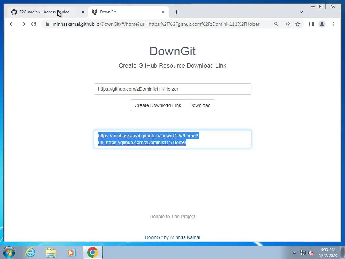This screenshot has height=259, width=345.
Task: Reload the DownGit page
Action: [x=34, y=24]
